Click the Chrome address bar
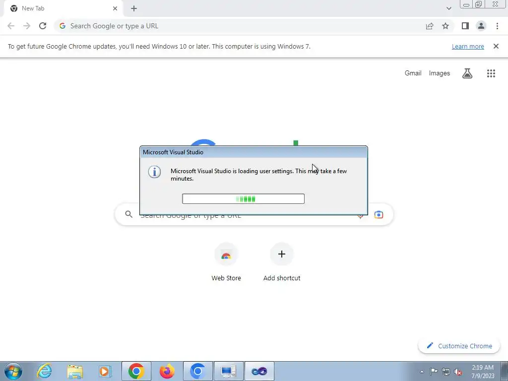The image size is (508, 381). [x=240, y=26]
